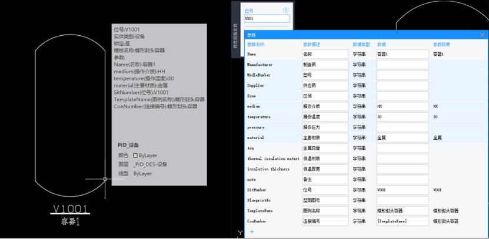Screen dimensions: 489x239
Task: Click the blue plus add-parameter icon
Action: coord(252,232)
